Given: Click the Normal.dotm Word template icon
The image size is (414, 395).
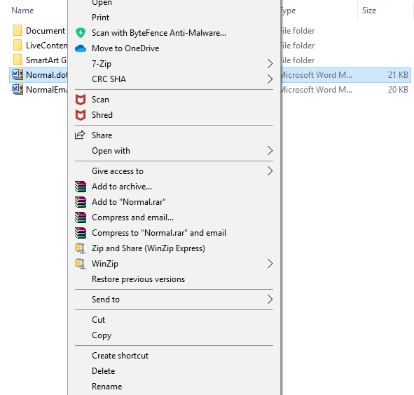Looking at the screenshot, I should pos(18,74).
